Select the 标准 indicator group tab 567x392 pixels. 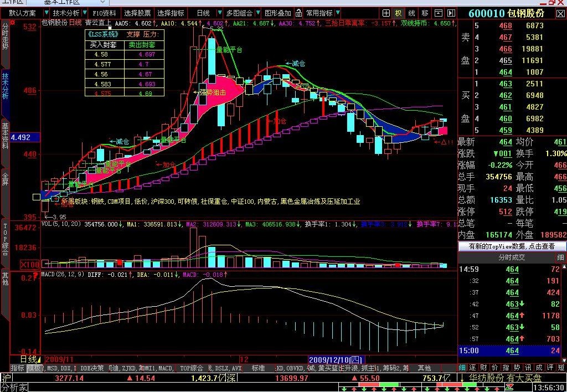tap(258, 368)
